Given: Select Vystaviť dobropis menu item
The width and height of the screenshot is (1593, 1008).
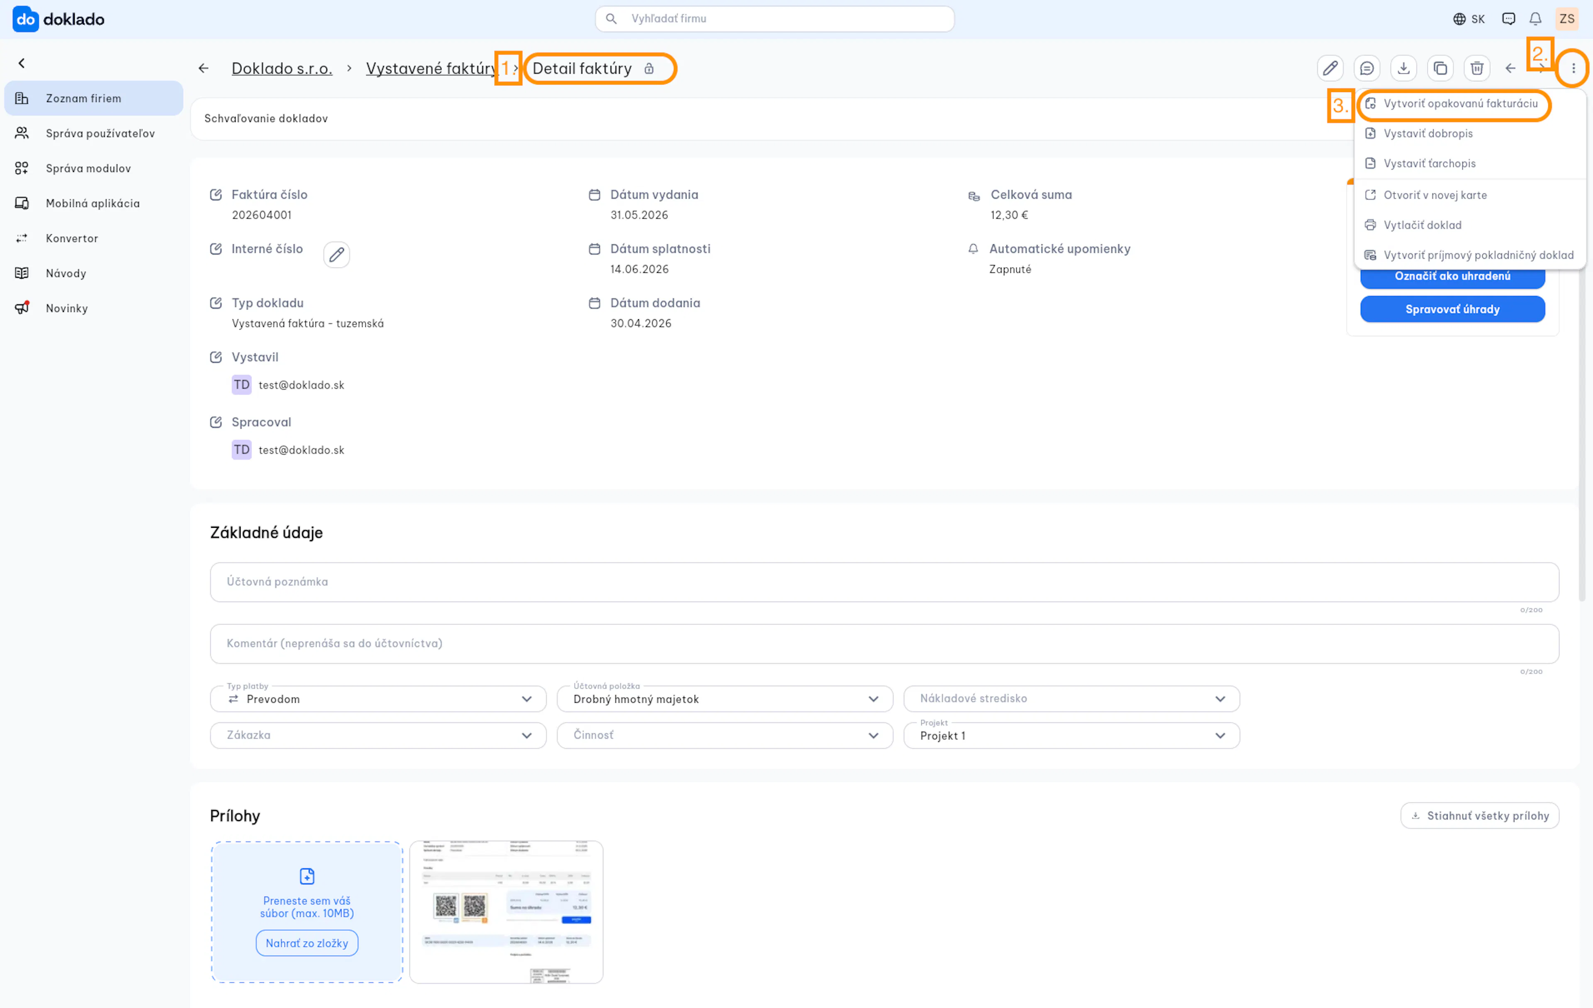Looking at the screenshot, I should point(1470,134).
